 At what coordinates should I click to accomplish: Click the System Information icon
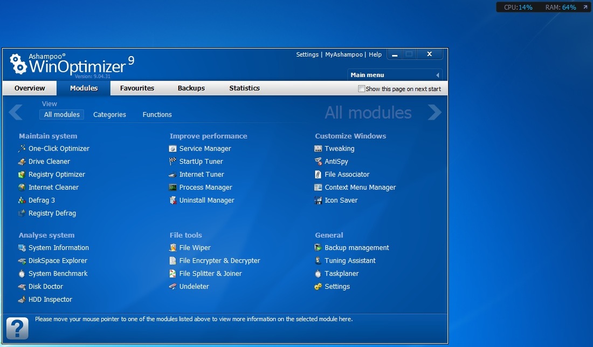click(22, 248)
